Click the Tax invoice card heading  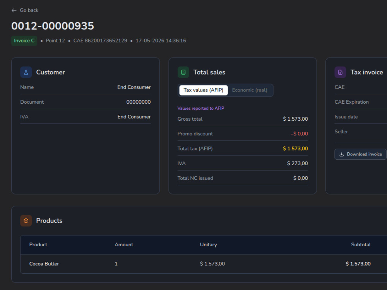(x=366, y=72)
